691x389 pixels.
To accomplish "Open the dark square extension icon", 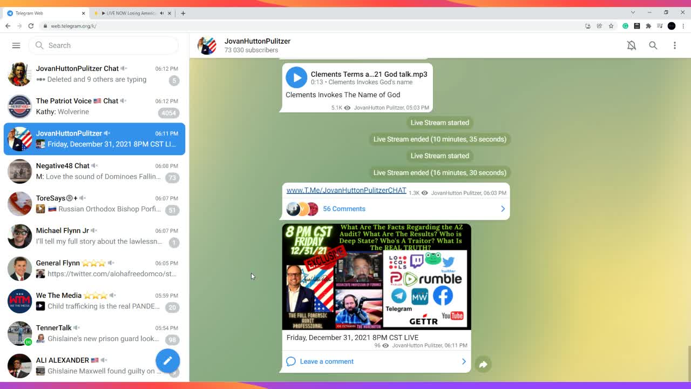I will coord(637,26).
